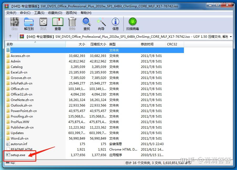The image size is (237, 170).
Task: Select the Office.zh-cn folder row
Action: 95,89
